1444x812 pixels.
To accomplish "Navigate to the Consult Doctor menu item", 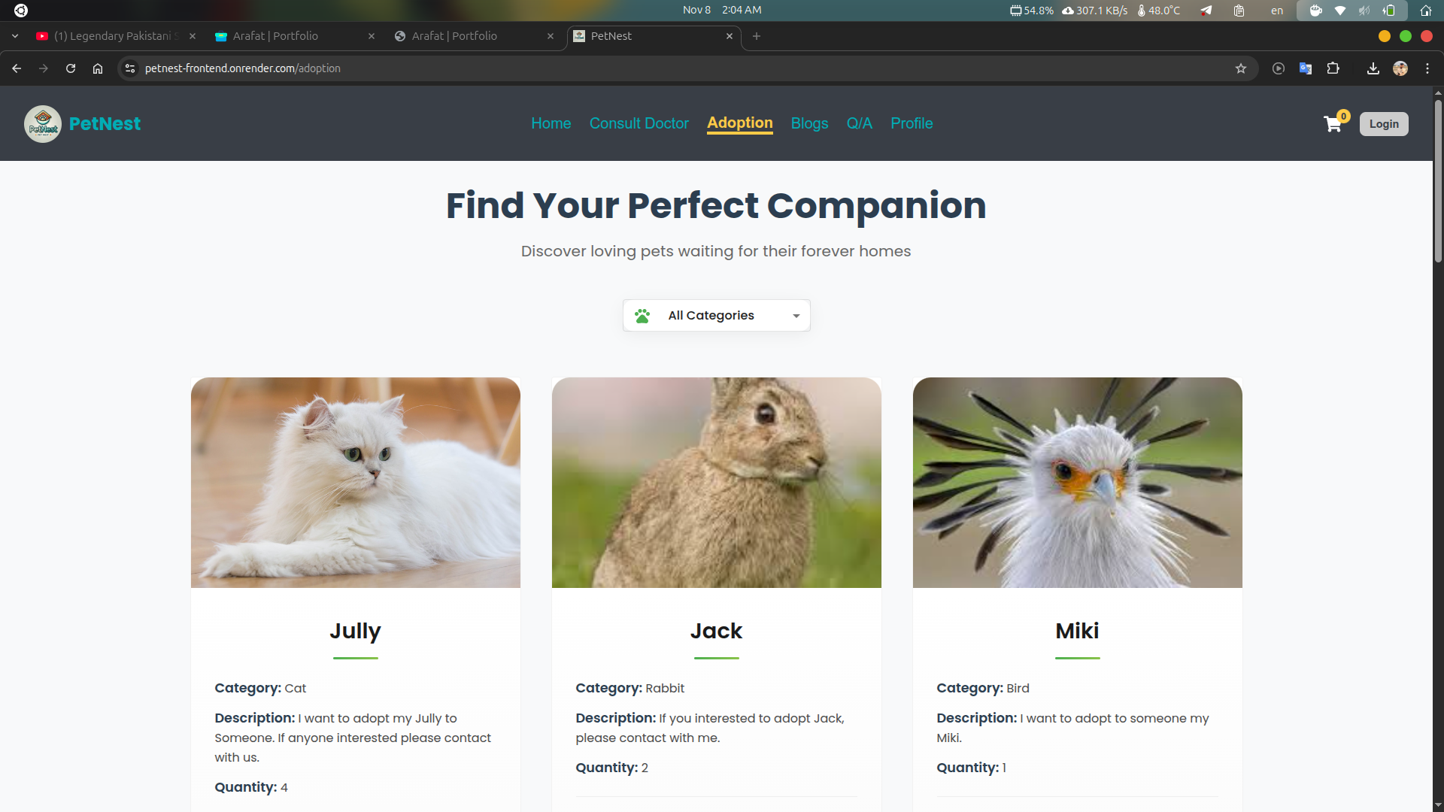I will pyautogui.click(x=639, y=123).
